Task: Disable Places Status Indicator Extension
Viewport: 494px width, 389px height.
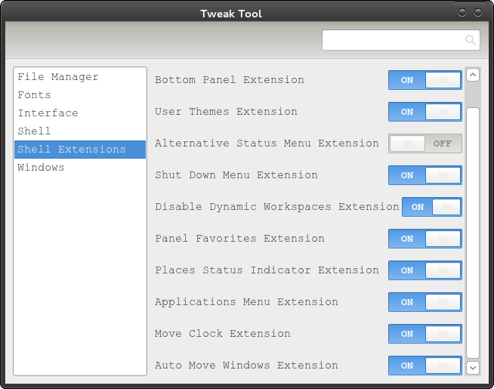Action: click(x=425, y=270)
